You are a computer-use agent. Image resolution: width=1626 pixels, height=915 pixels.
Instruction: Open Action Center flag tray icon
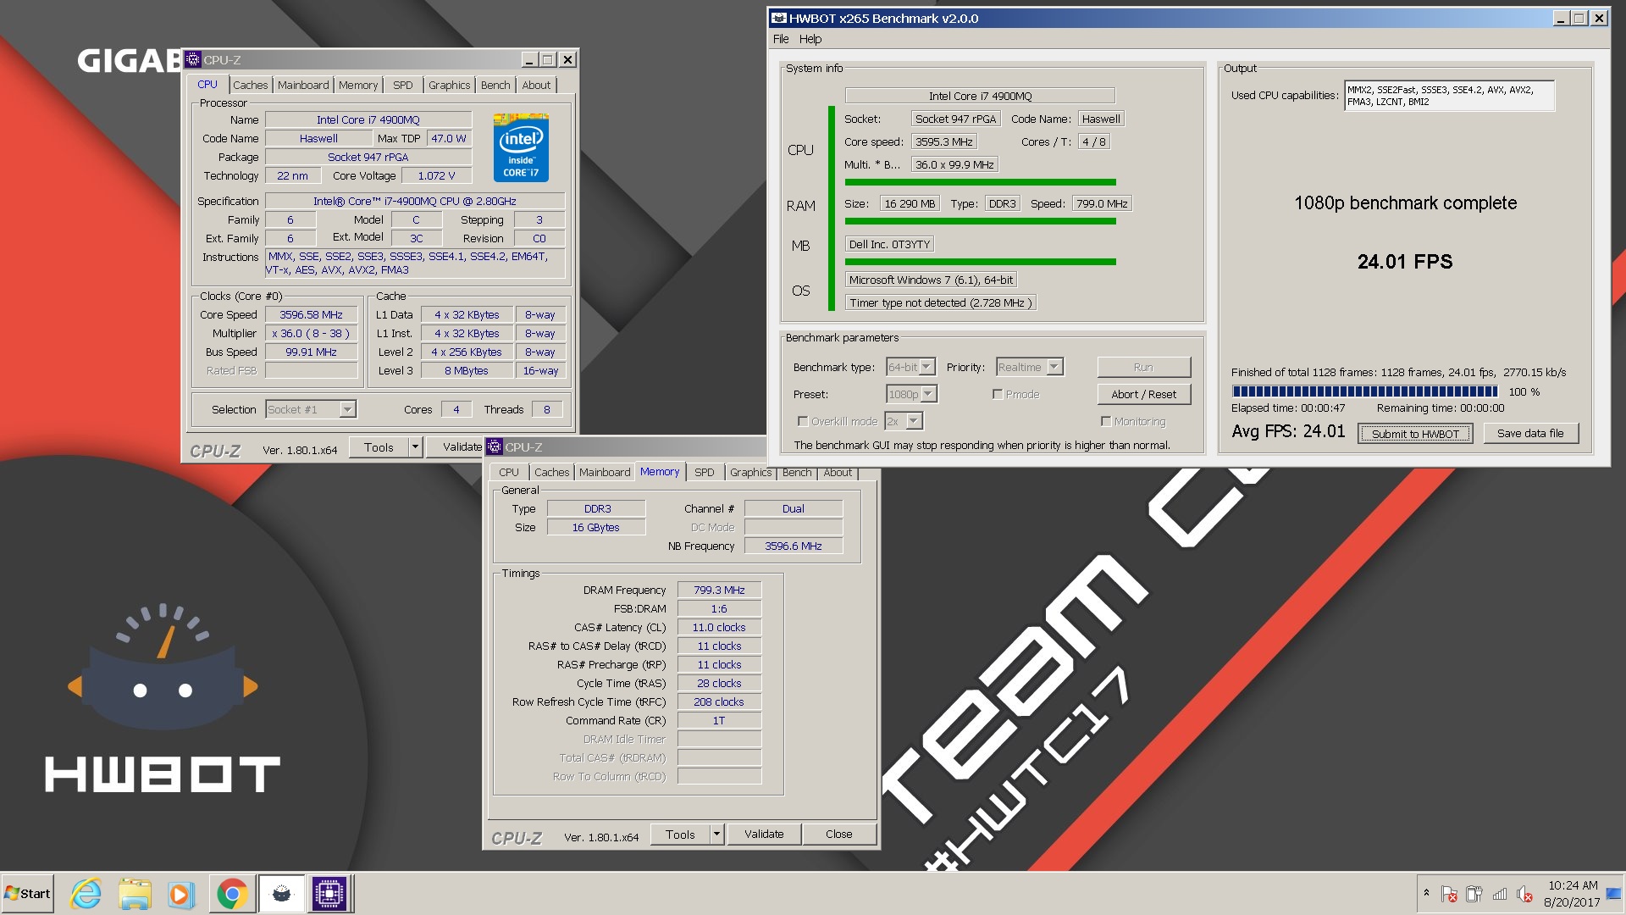click(1449, 894)
